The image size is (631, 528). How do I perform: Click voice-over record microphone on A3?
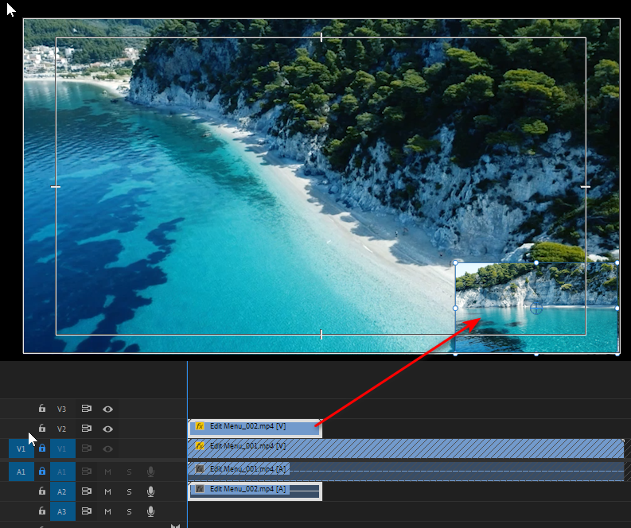point(150,511)
